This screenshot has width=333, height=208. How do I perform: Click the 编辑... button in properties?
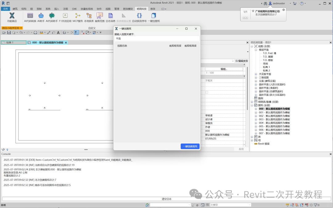tap(224, 69)
